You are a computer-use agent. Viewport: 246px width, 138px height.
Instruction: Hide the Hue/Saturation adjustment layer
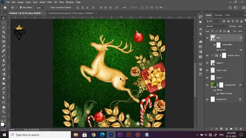coord(207,56)
